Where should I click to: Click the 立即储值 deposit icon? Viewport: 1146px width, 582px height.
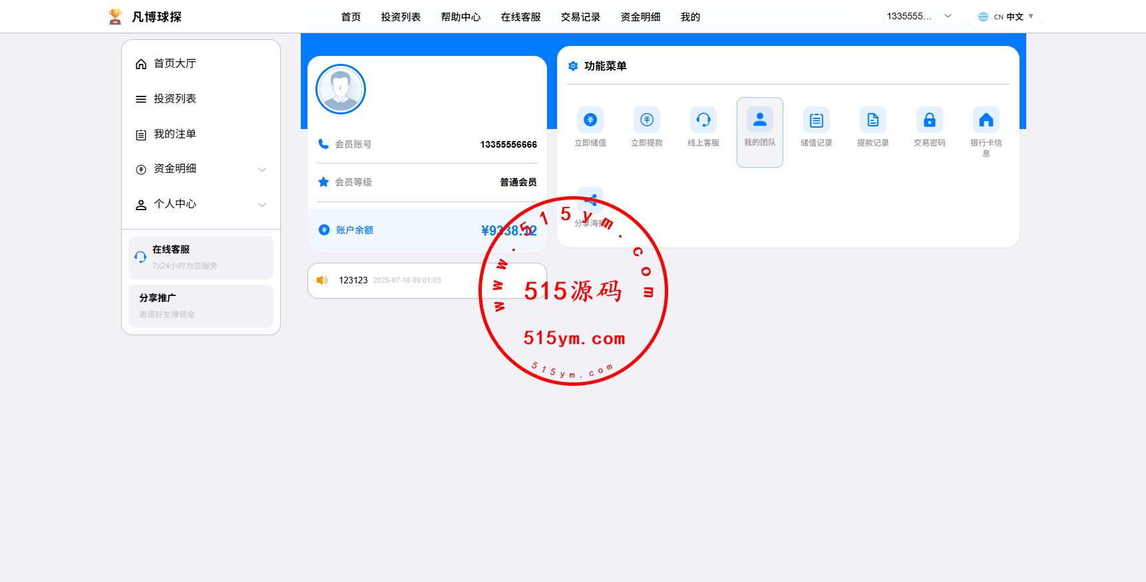pyautogui.click(x=590, y=120)
